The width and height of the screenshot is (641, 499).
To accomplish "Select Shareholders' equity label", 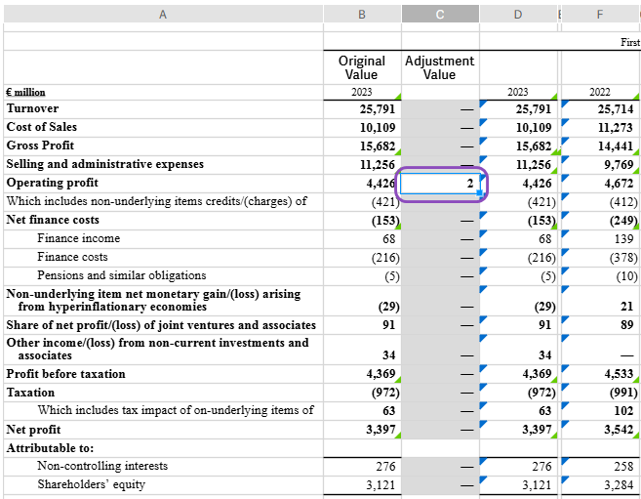I will 91,484.
